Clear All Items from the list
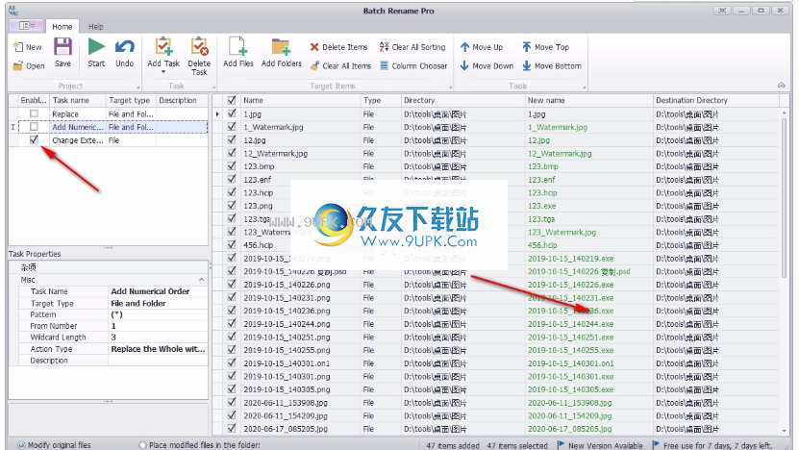This screenshot has height=450, width=799. pos(340,65)
